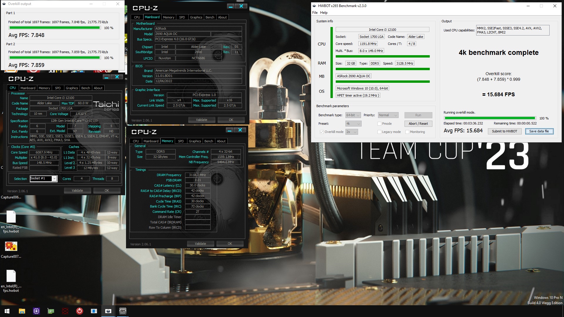This screenshot has height=317, width=564.
Task: Open the Help menu in HWBOT x265
Action: tap(324, 13)
